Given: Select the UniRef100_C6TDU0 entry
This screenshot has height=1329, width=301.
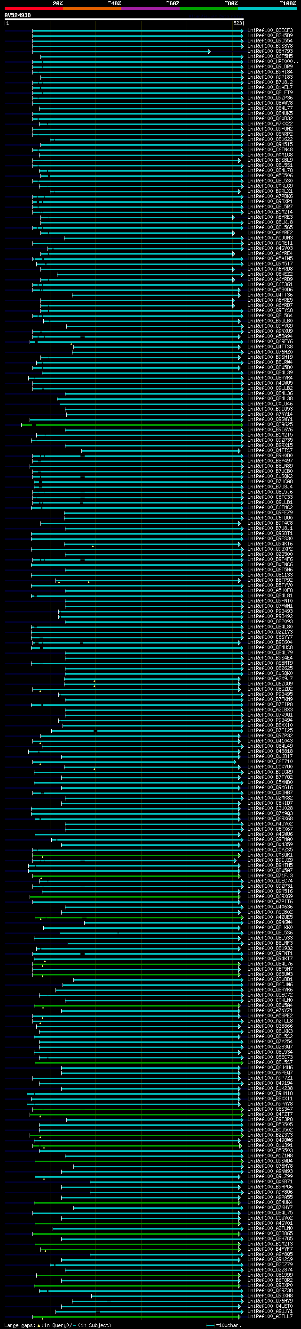Looking at the screenshot, I should [x=270, y=518].
